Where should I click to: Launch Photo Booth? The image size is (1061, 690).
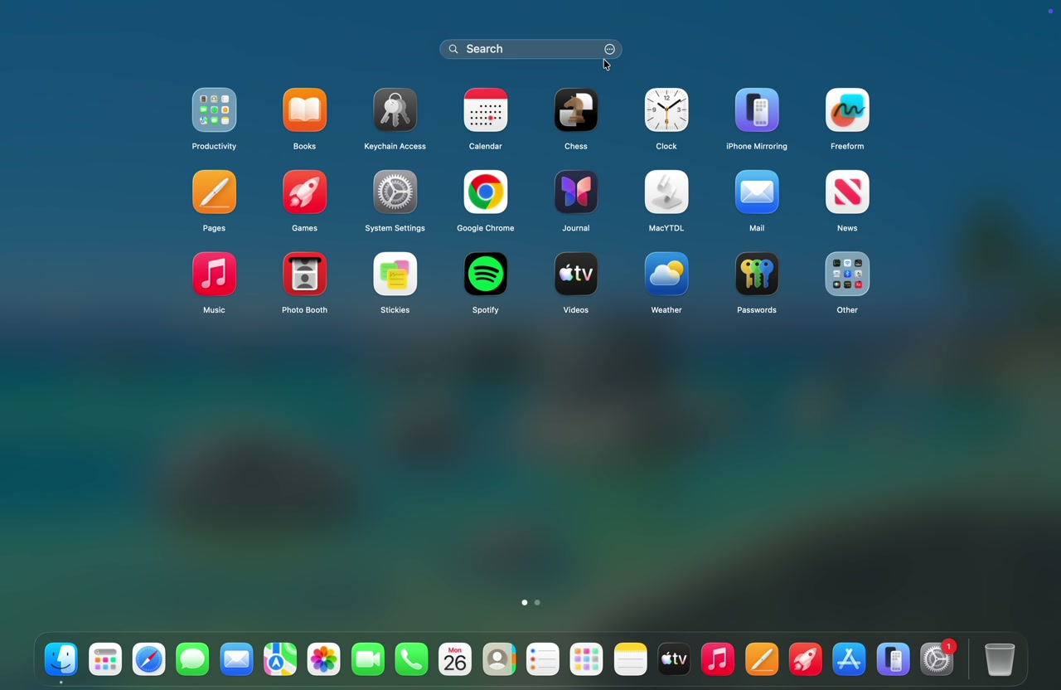click(304, 275)
